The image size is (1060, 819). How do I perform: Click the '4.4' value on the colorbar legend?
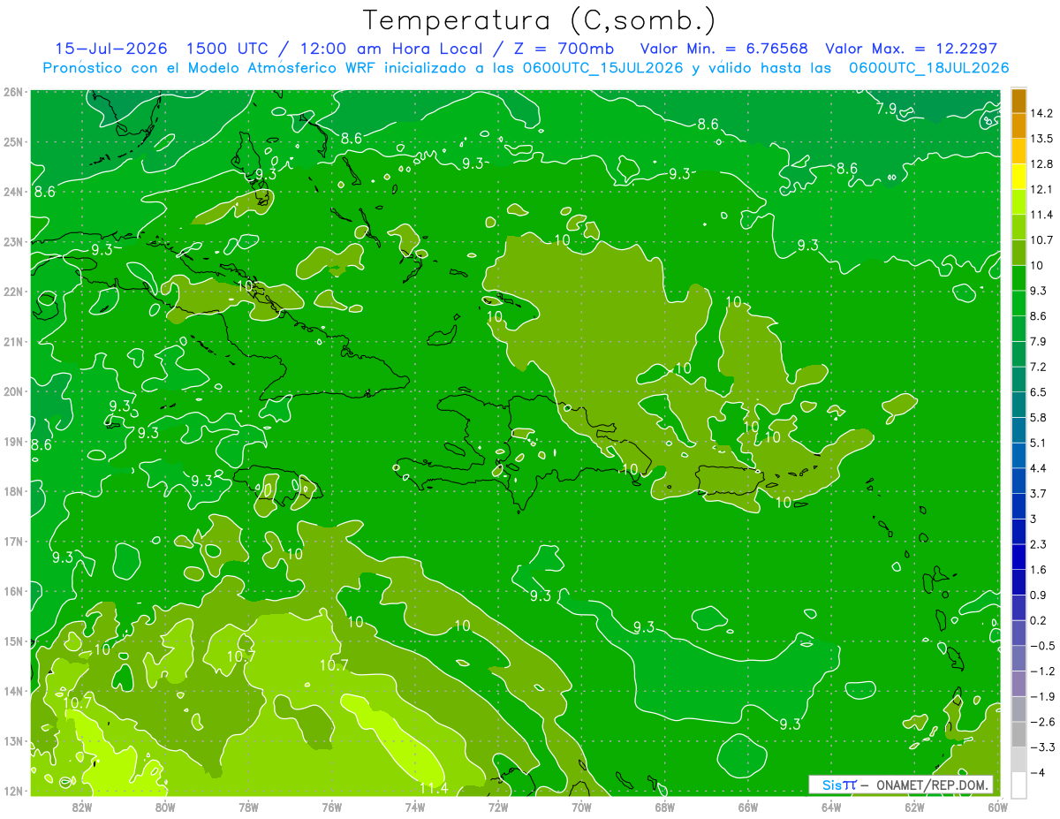point(1041,467)
